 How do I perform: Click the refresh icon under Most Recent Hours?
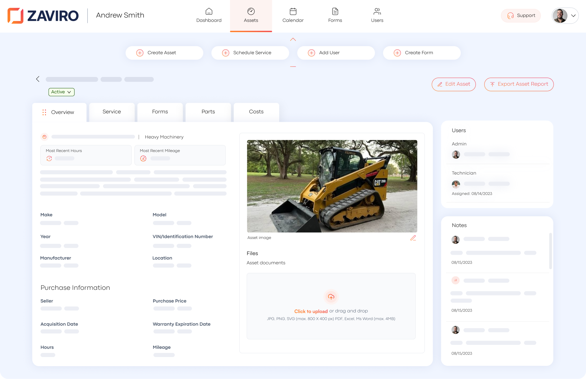[49, 159]
